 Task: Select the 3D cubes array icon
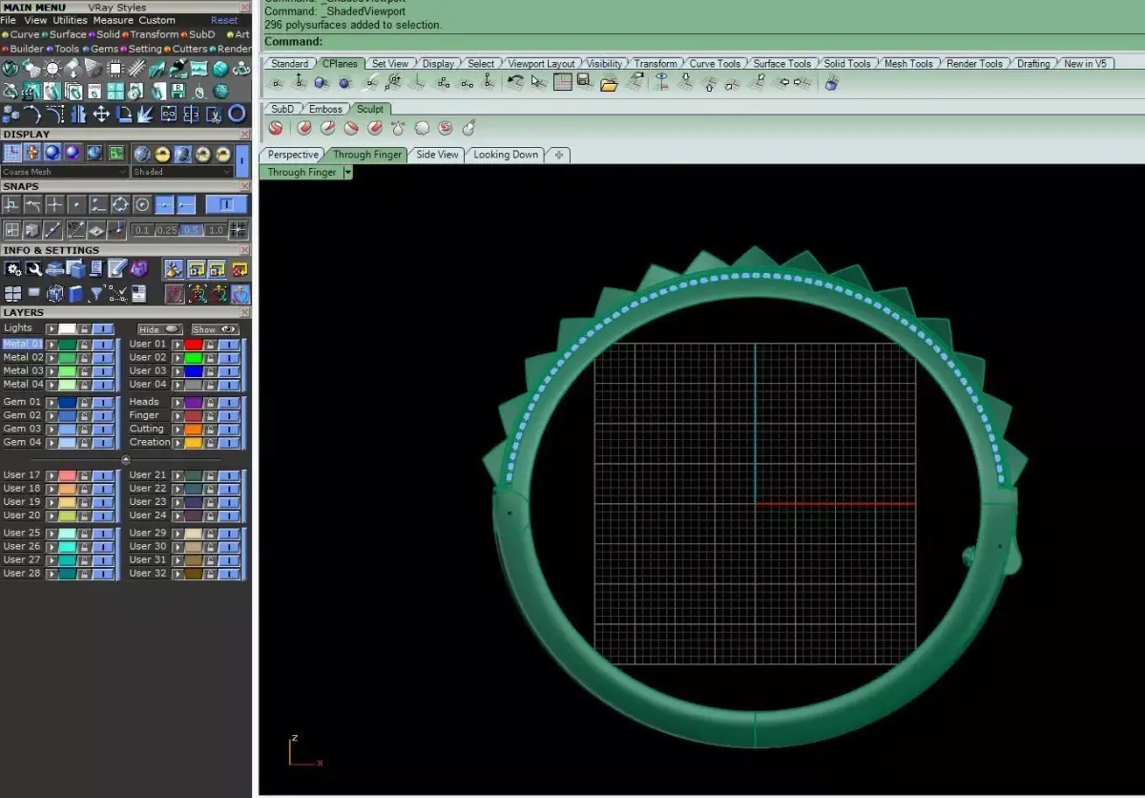[x=10, y=114]
